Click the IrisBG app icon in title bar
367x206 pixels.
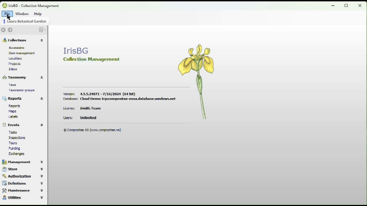click(x=5, y=5)
